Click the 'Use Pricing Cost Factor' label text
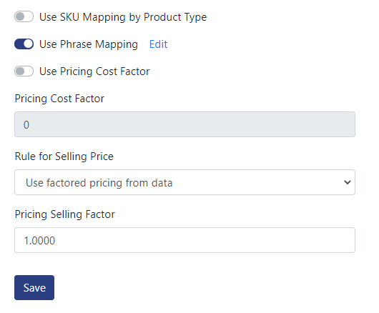The image size is (379, 313). 94,71
